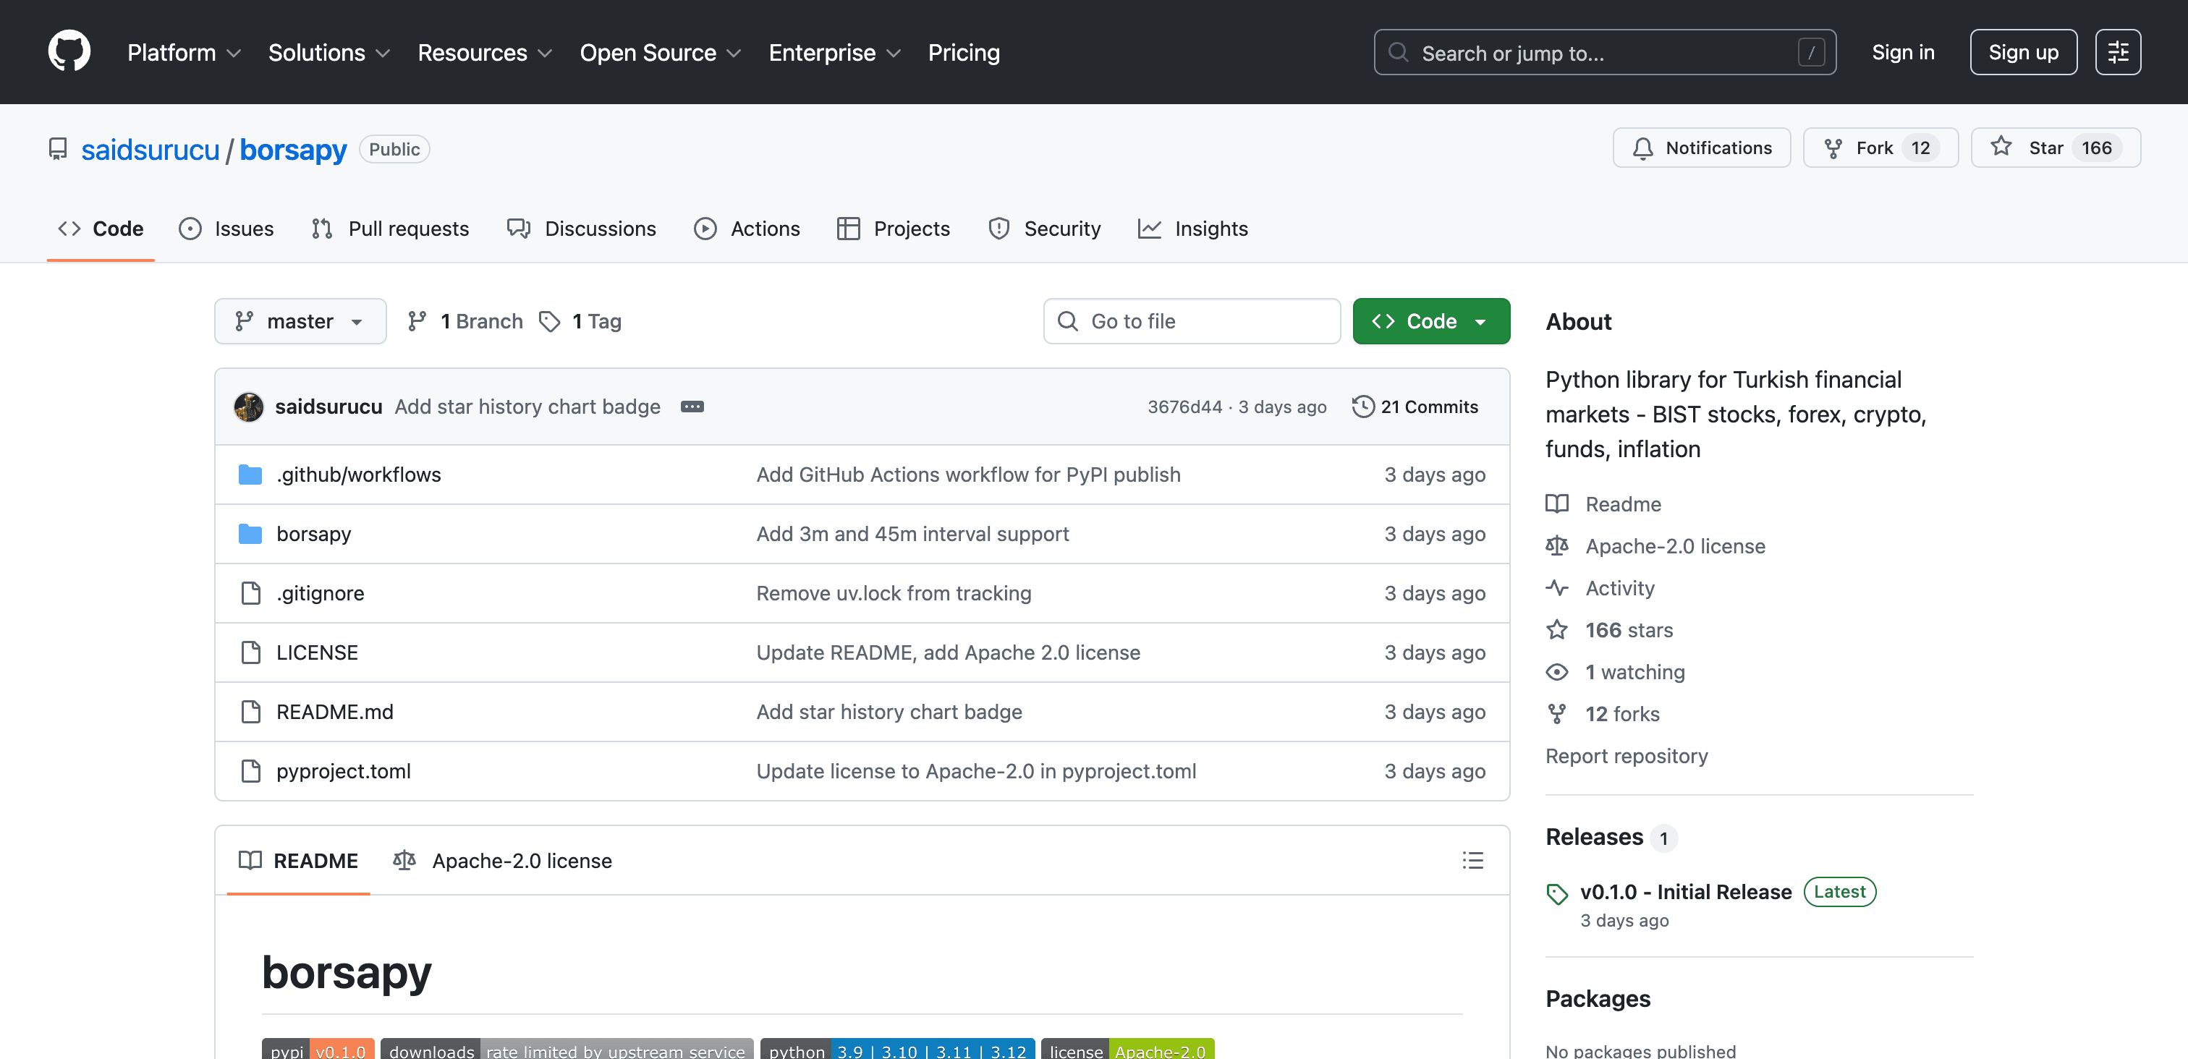Image resolution: width=2188 pixels, height=1059 pixels.
Task: Click the Report repository link
Action: [1627, 756]
